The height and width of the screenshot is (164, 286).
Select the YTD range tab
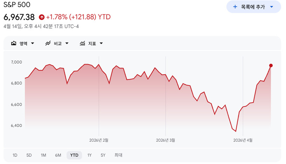click(x=74, y=155)
